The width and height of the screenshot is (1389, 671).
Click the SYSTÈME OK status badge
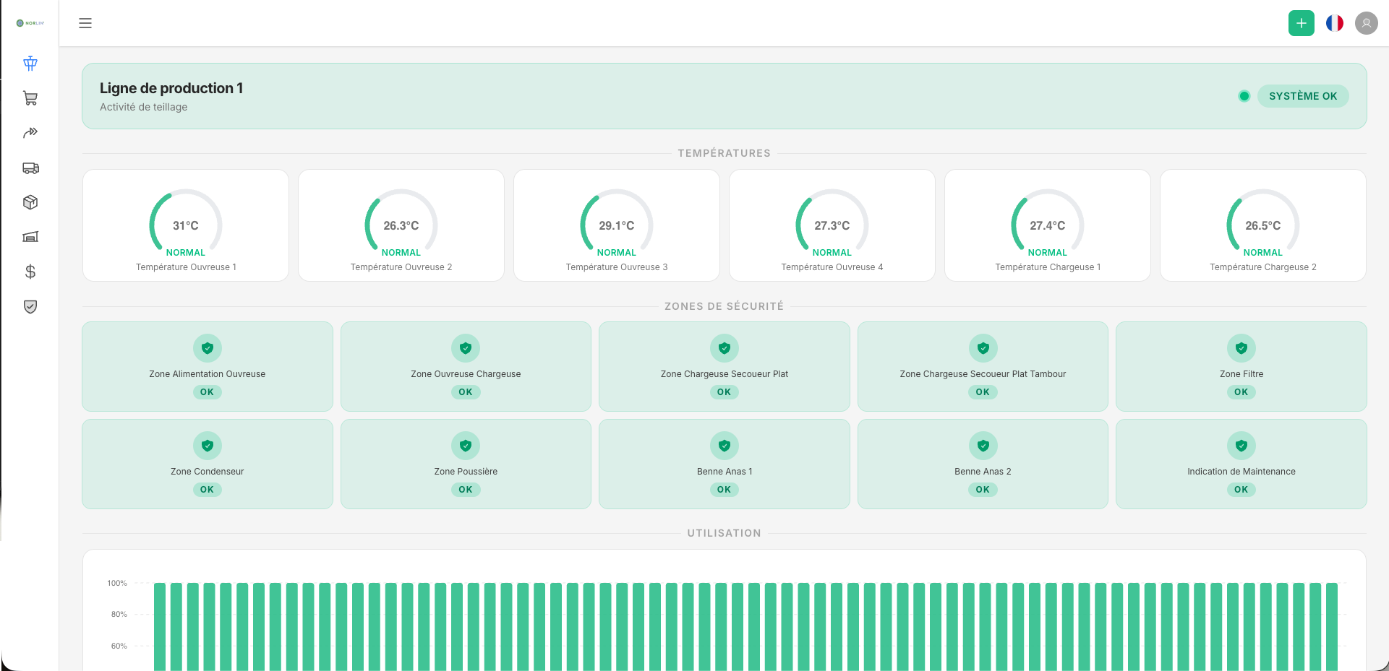click(1303, 96)
